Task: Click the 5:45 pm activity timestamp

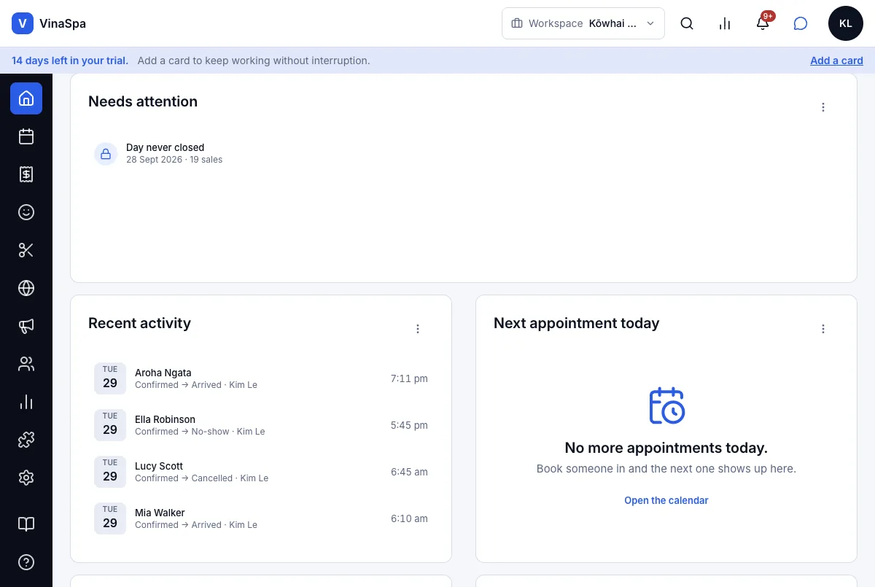Action: [x=409, y=425]
